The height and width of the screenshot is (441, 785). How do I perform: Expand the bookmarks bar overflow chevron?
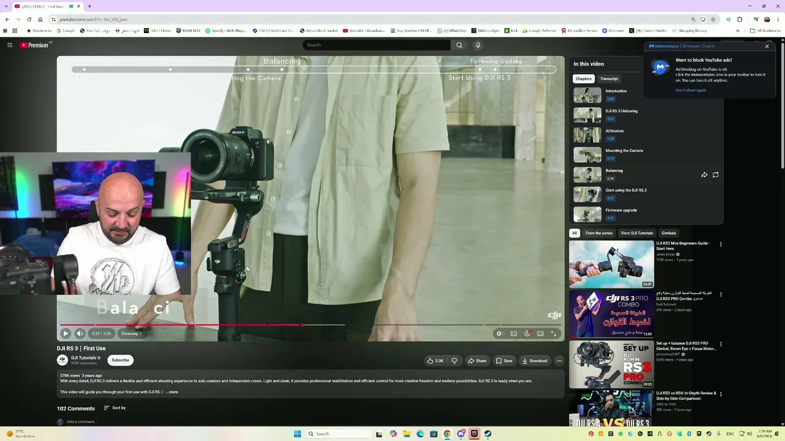click(738, 31)
